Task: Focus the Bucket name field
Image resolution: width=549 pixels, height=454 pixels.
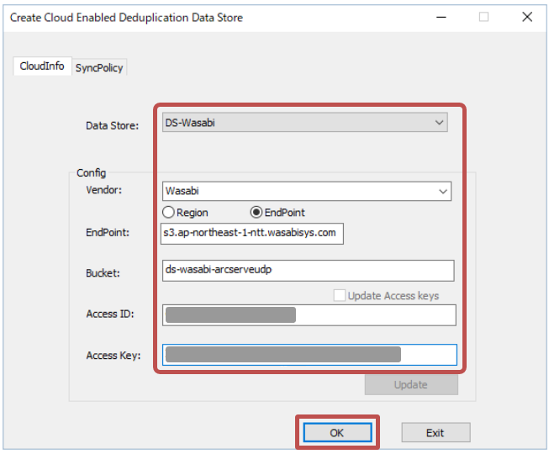Action: click(307, 271)
